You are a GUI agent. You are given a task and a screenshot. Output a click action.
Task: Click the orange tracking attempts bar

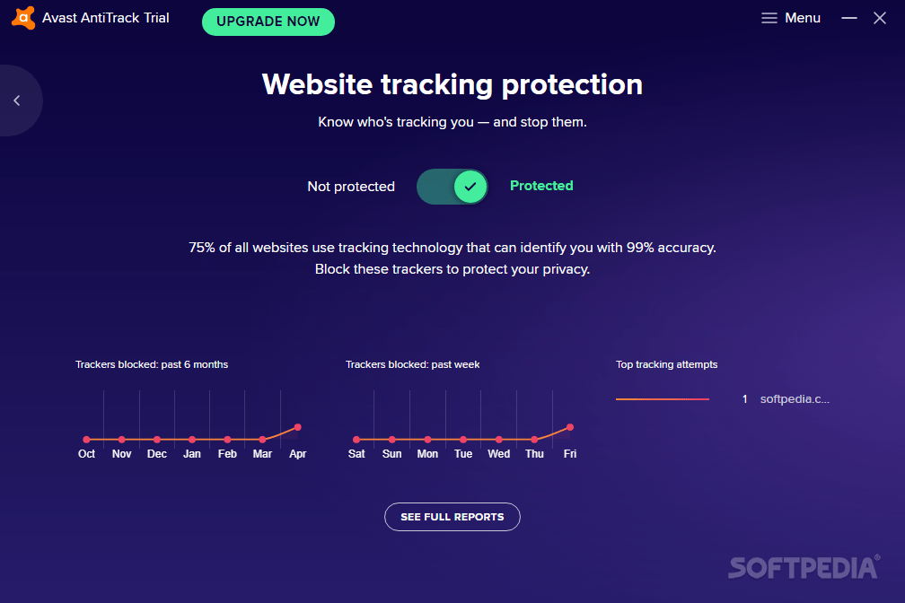[663, 398]
